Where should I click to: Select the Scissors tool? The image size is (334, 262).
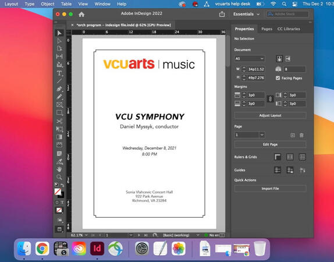click(59, 121)
